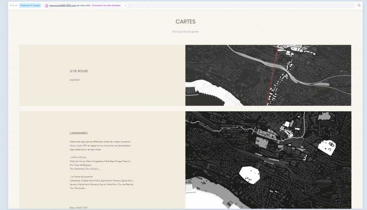This screenshot has width=367, height=210.
Task: Select the CARTES page heading
Action: 185,22
